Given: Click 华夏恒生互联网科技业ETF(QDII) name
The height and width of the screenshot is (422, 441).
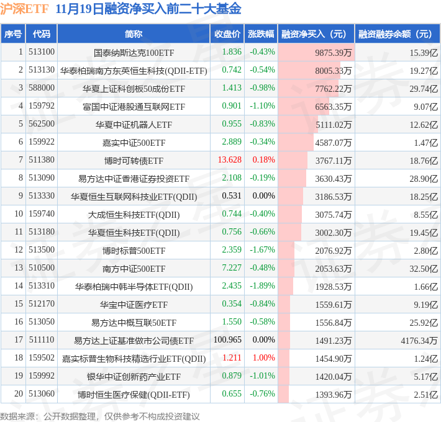Looking at the screenshot, I should click(134, 196).
